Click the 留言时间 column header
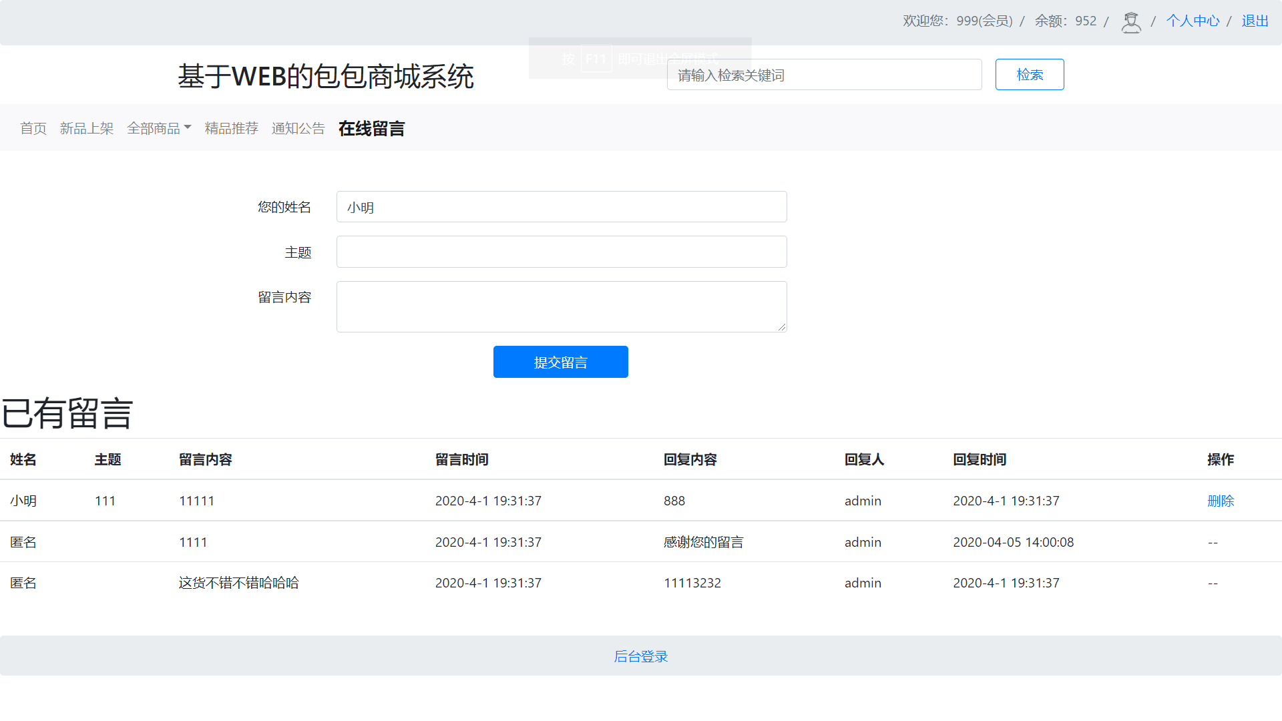The width and height of the screenshot is (1282, 721). click(x=461, y=459)
